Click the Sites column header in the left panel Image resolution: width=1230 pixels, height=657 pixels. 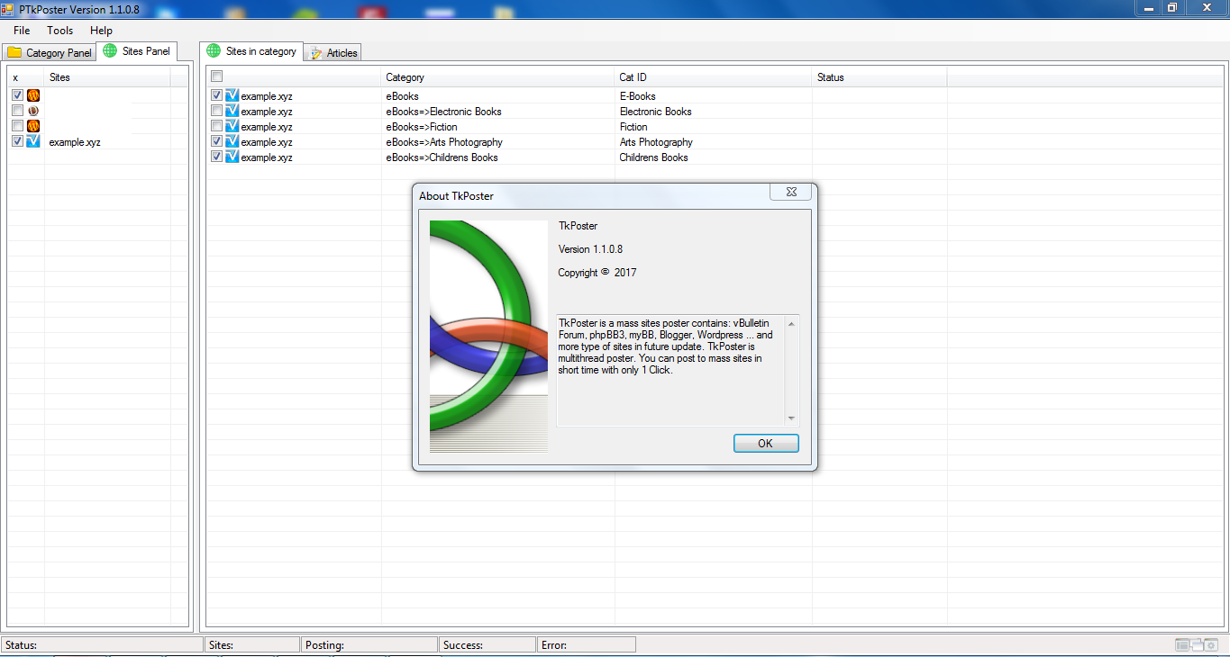pyautogui.click(x=107, y=77)
